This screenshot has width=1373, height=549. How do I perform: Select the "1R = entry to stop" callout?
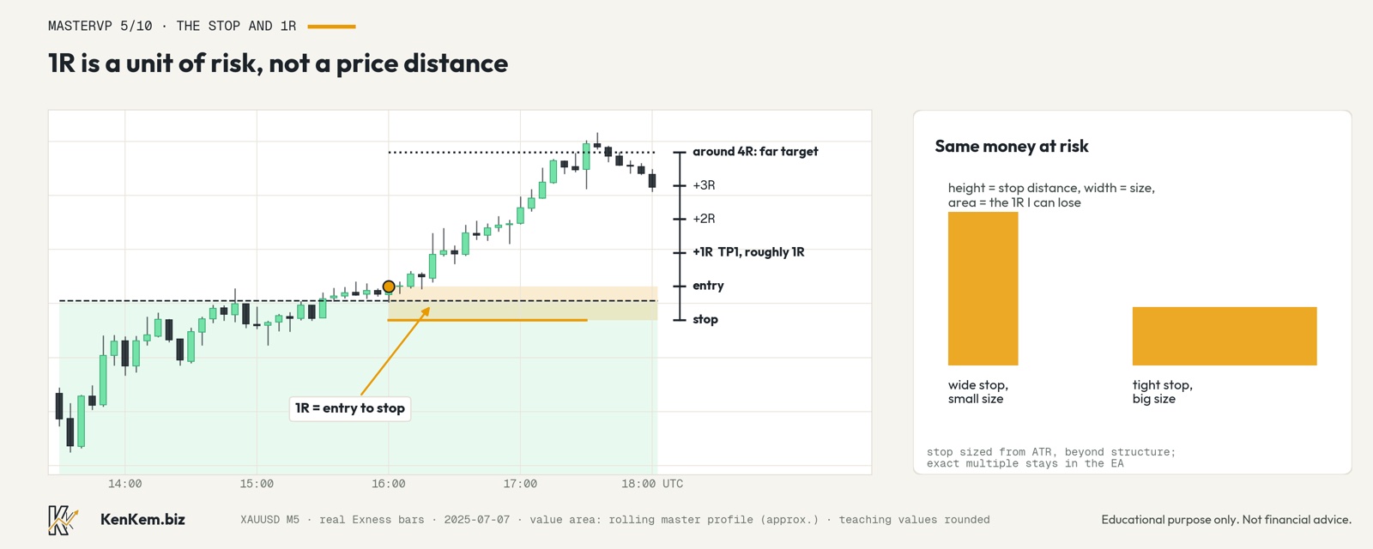coord(350,408)
